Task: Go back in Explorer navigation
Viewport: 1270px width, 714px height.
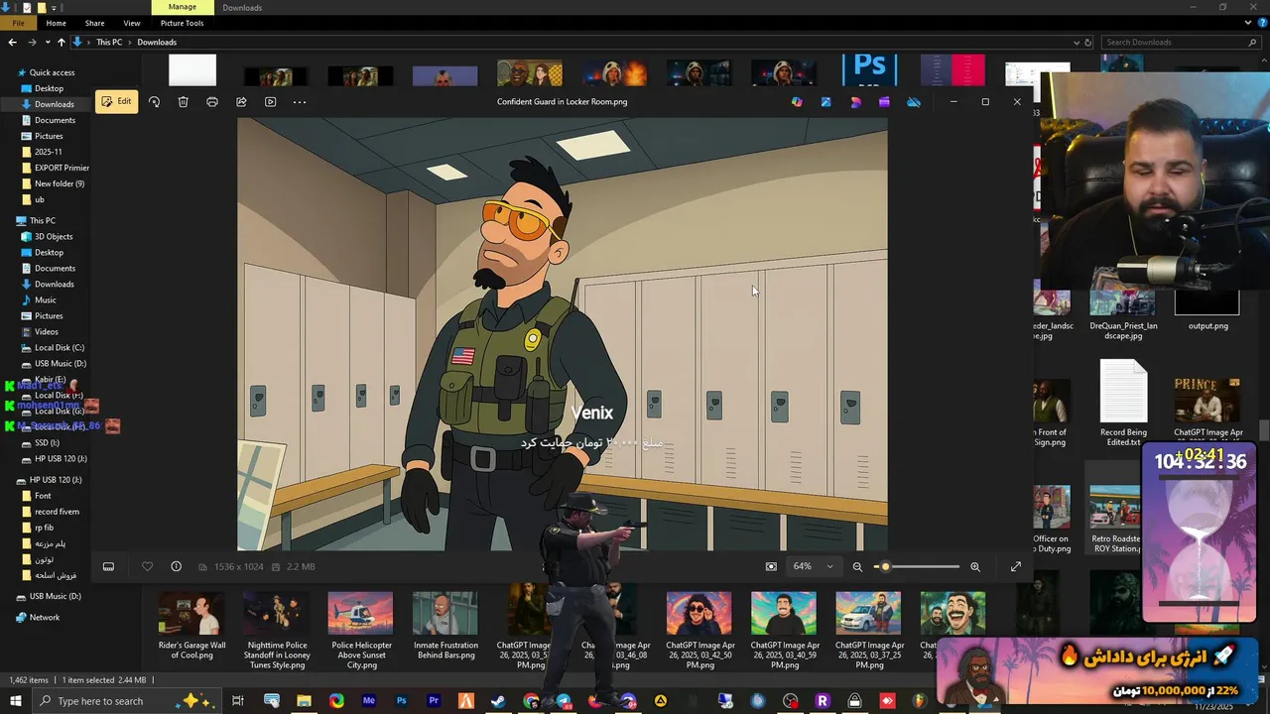Action: click(12, 42)
